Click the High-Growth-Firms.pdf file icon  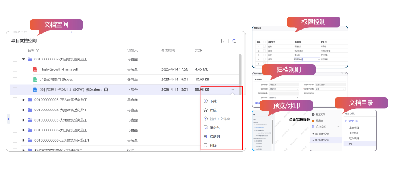[35, 69]
